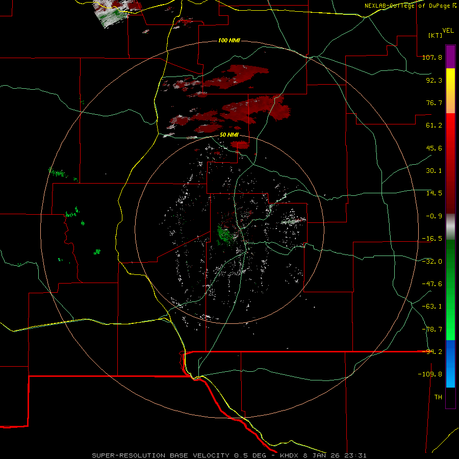The image size is (459, 459).
Task: Click the 30.1 velocity scale value
Action: pyautogui.click(x=434, y=171)
